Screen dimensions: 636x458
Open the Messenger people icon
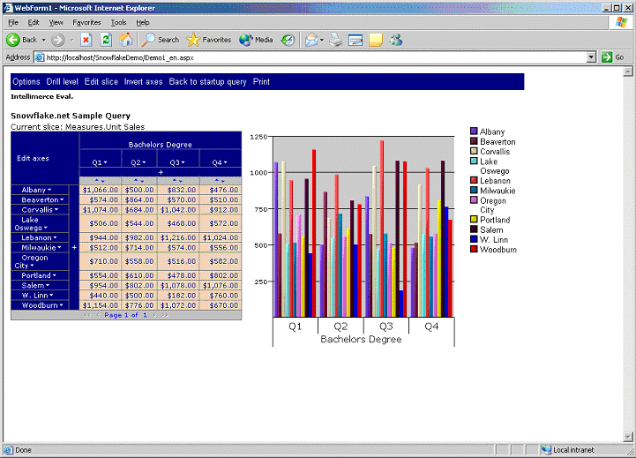[x=395, y=40]
